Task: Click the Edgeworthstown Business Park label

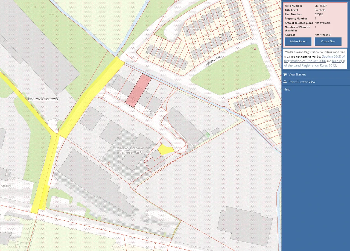Action: click(129, 150)
